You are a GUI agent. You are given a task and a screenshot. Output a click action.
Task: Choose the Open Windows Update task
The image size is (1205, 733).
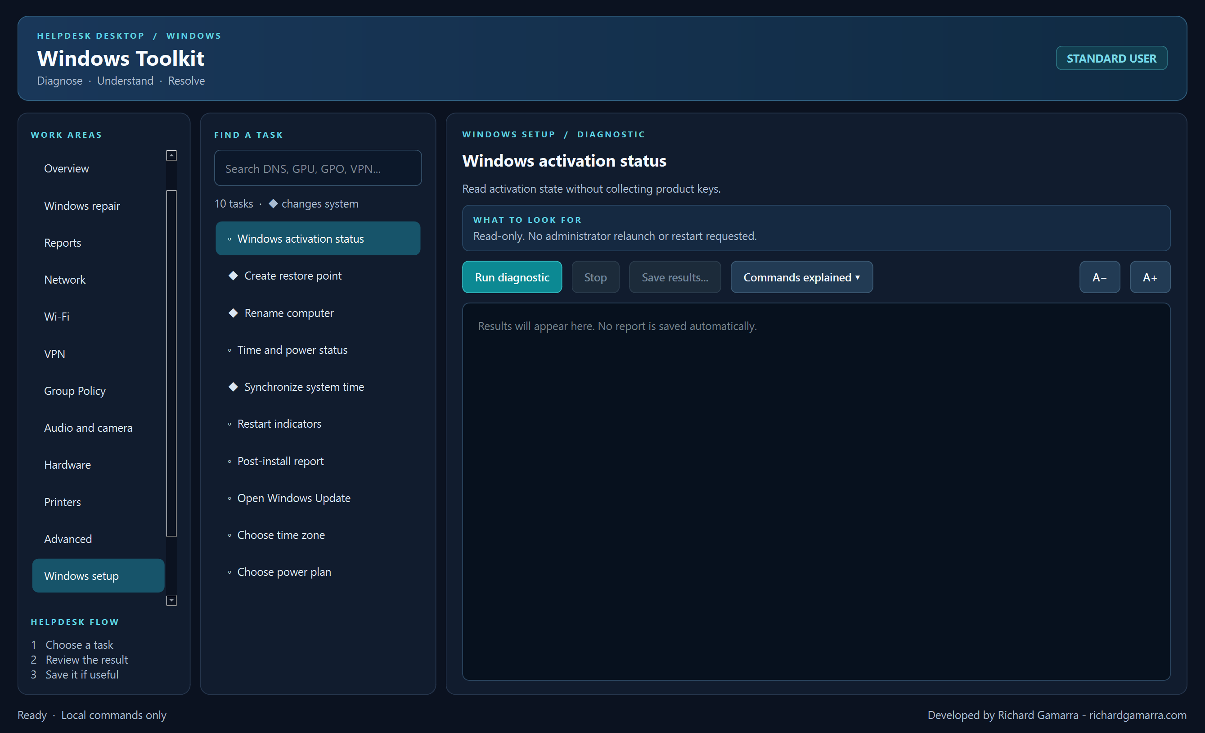point(318,498)
